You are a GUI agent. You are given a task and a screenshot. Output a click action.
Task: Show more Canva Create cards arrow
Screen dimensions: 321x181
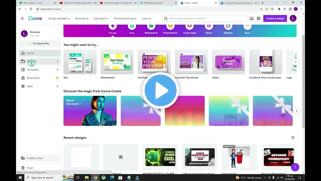(296, 111)
